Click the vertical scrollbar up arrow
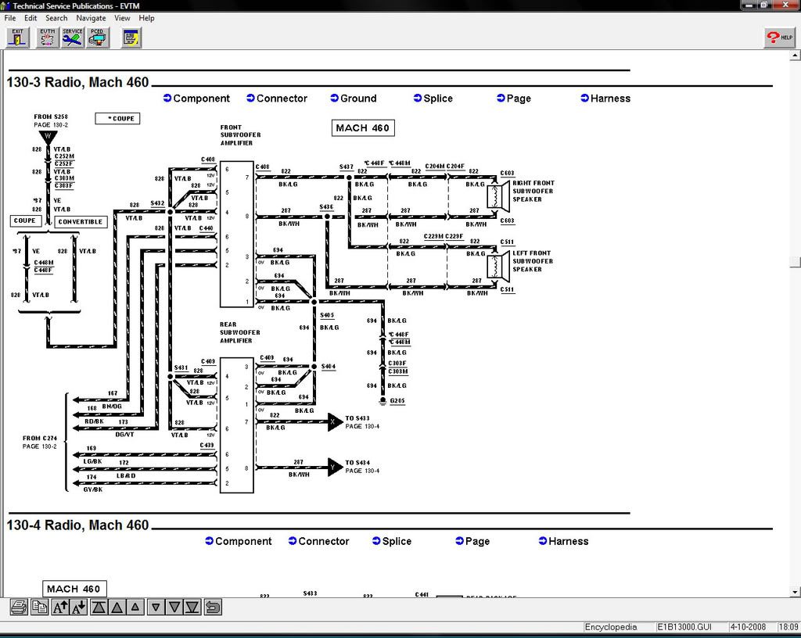Viewport: 801px width, 638px height. (796, 55)
